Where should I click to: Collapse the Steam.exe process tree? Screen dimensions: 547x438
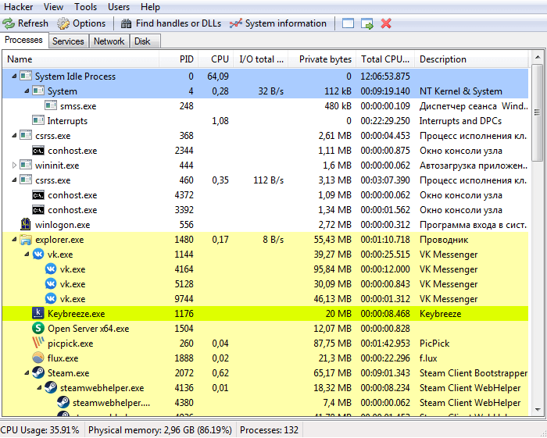tap(27, 373)
